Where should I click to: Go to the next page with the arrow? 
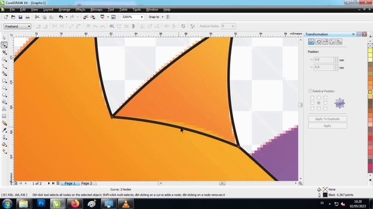(49, 183)
